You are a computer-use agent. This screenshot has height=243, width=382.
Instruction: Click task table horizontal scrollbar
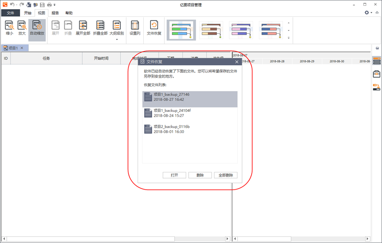90,239
